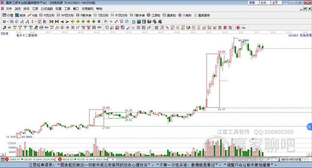Open the T四方形 time square
Viewport: 312px width, 168px height.
point(101,15)
